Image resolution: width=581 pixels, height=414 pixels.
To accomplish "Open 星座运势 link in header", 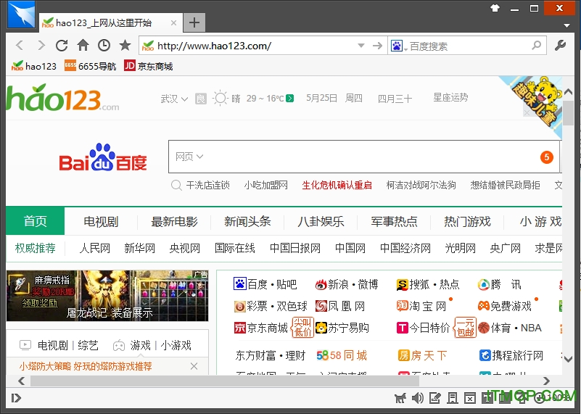I will (x=450, y=98).
